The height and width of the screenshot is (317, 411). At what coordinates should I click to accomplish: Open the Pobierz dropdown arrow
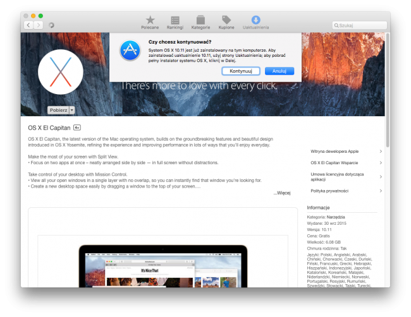click(72, 111)
